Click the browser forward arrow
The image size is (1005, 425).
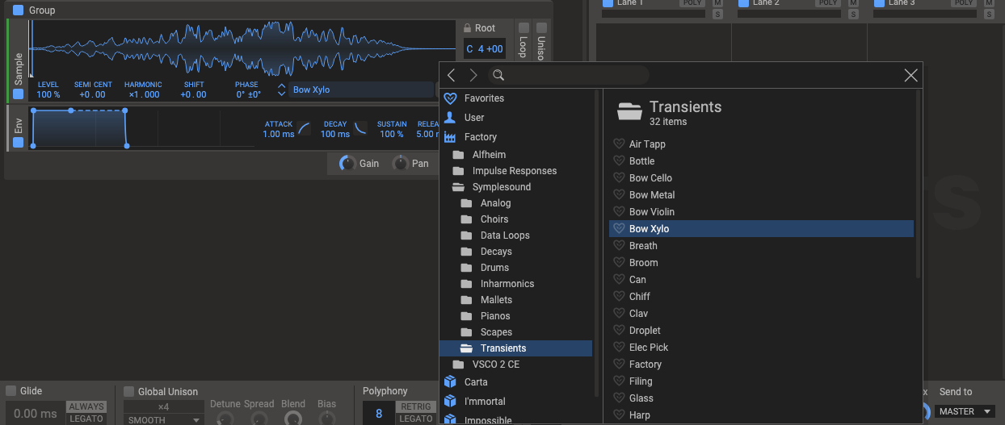473,75
